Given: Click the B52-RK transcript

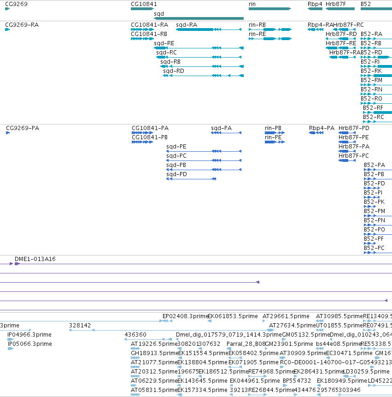Looking at the screenshot, I should tap(376, 76).
